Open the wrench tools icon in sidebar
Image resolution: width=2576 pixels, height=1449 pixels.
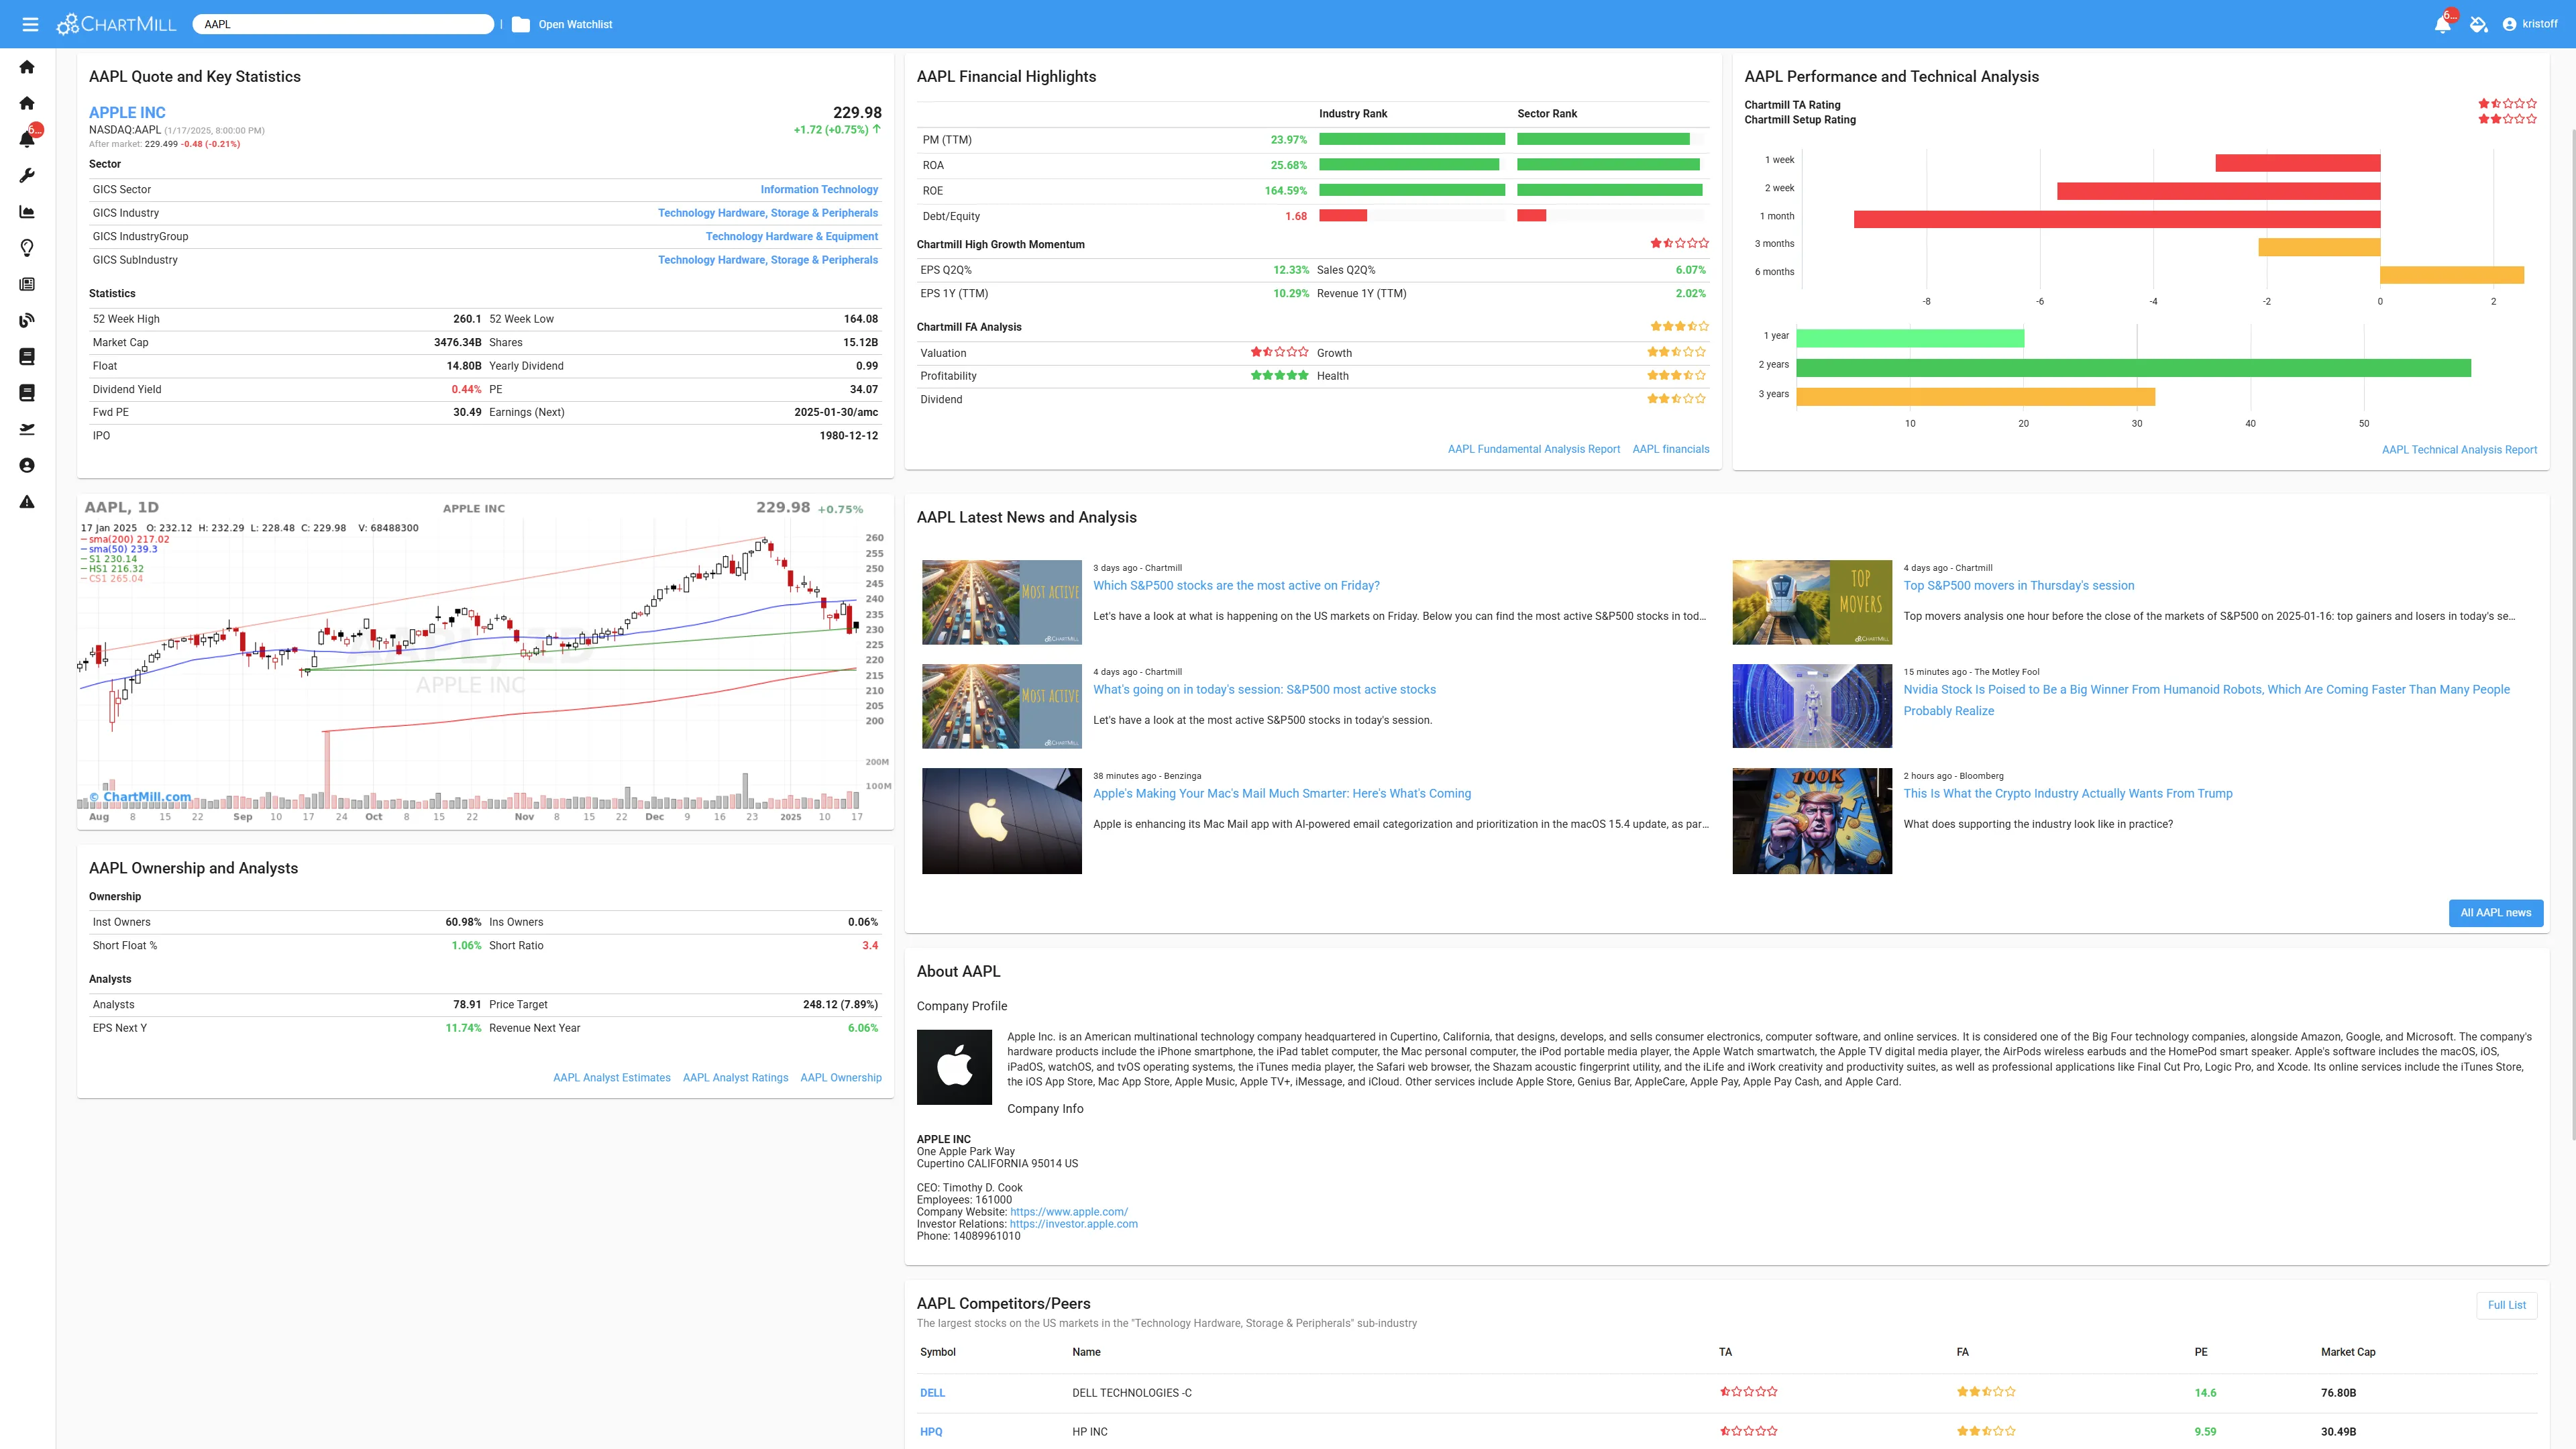[x=27, y=175]
